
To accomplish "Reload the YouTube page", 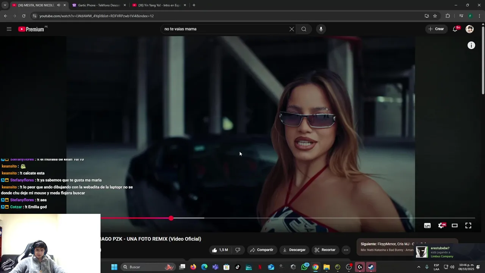I will [x=23, y=16].
